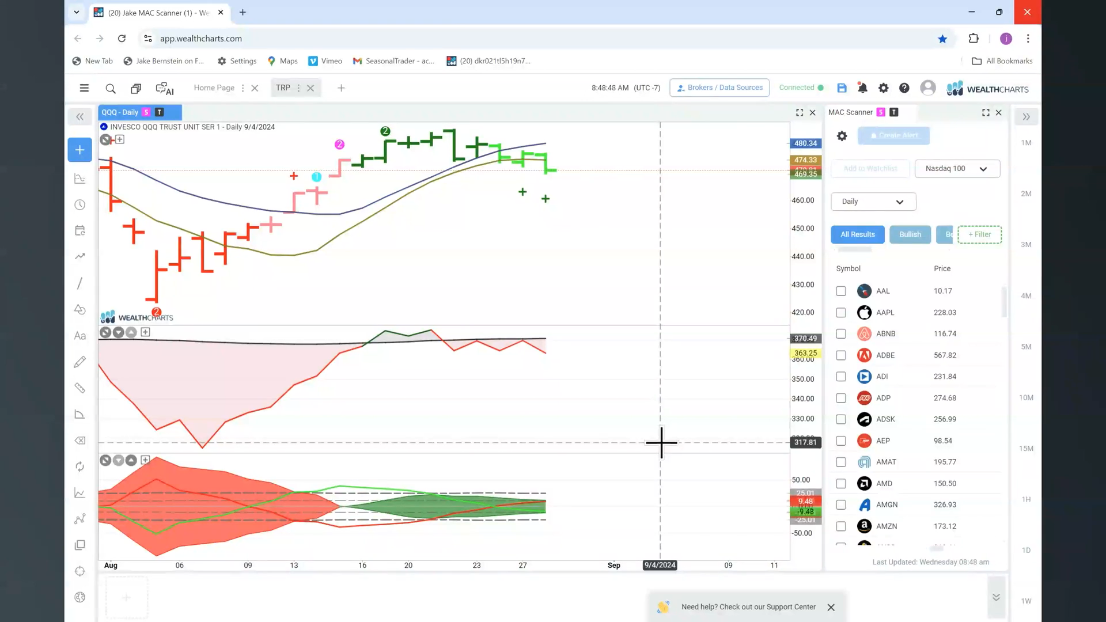Image resolution: width=1106 pixels, height=622 pixels.
Task: Open Vimeo bookmark link
Action: tap(325, 61)
